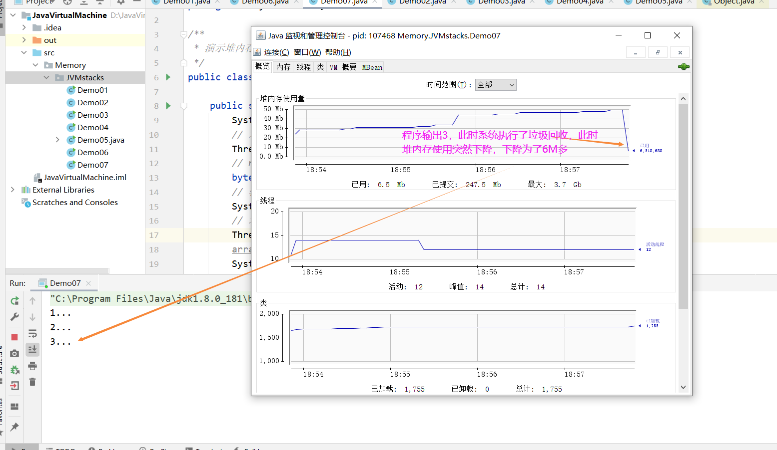Click the Project tree horizontal scrollbar
Image resolution: width=777 pixels, height=450 pixels.
57,271
